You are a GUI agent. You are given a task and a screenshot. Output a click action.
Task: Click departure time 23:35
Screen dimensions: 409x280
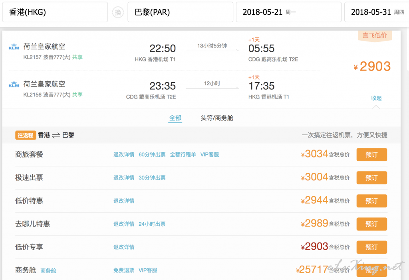(x=163, y=86)
